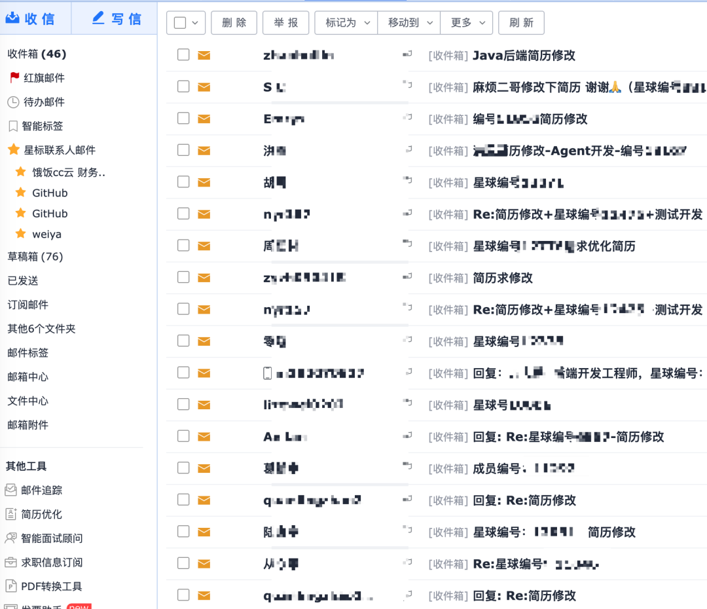
Task: Select the checkbox of the Java后端简历修改 email
Action: [183, 55]
